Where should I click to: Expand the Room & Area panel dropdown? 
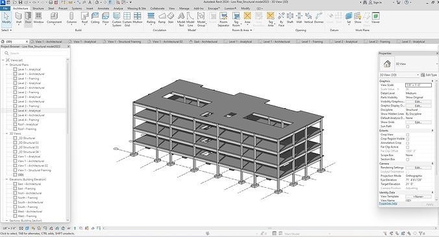point(242,30)
